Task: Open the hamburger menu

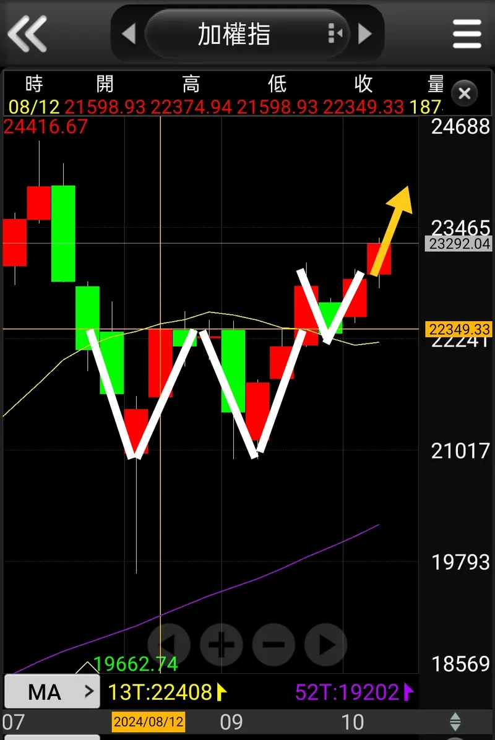Action: [x=467, y=33]
